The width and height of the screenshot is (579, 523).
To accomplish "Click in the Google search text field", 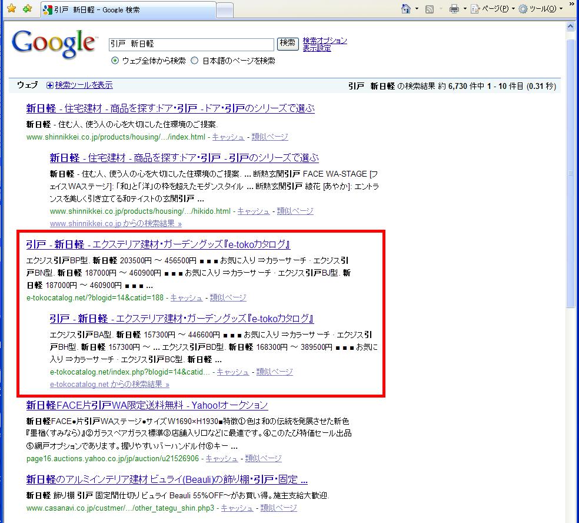I will click(x=191, y=44).
